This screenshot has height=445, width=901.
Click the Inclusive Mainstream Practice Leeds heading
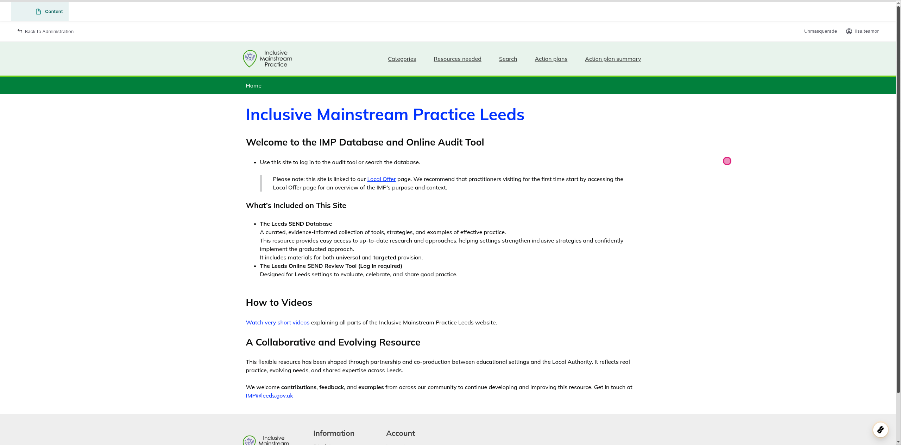[385, 115]
